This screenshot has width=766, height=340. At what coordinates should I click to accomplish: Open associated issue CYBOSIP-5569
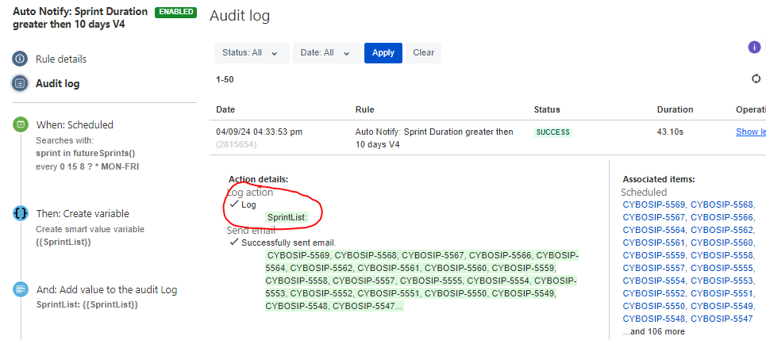pyautogui.click(x=654, y=204)
